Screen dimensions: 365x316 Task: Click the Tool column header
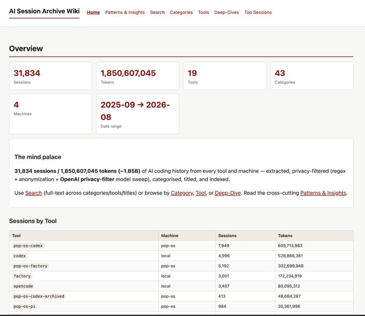point(84,236)
